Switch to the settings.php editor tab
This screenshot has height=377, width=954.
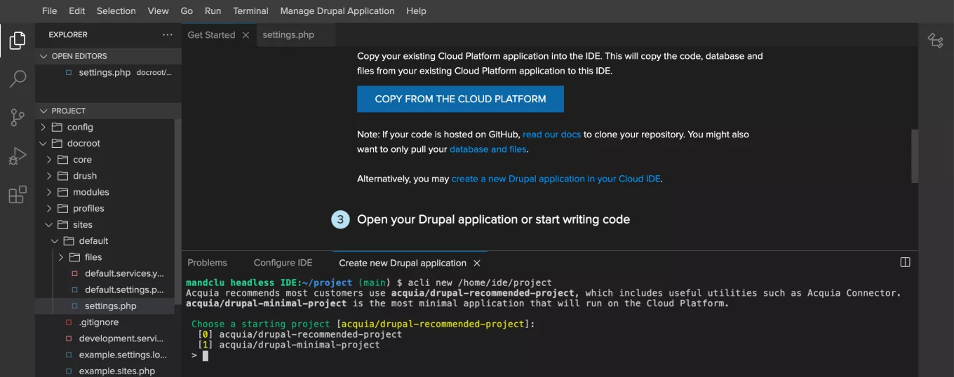[288, 35]
